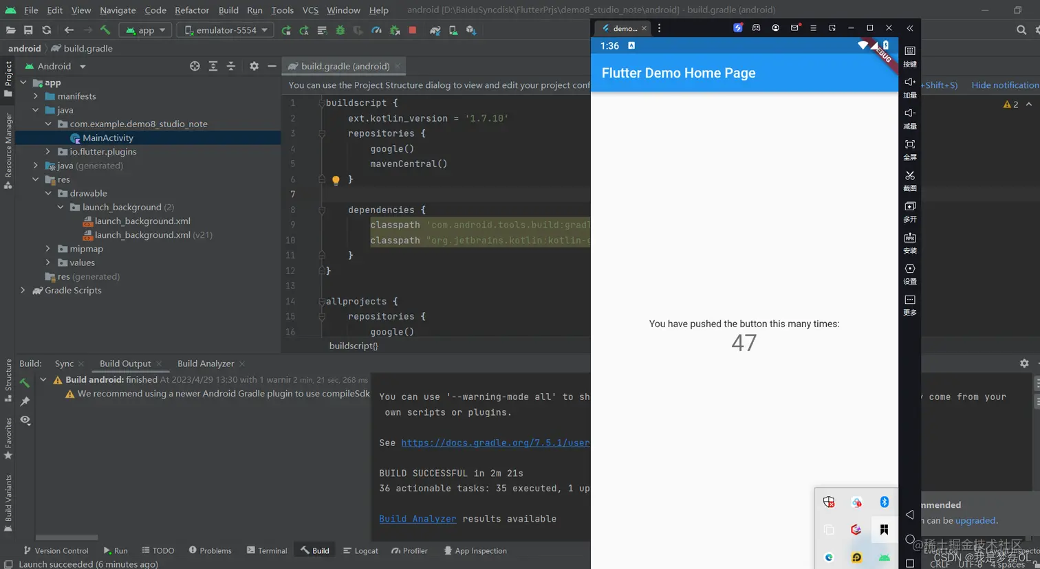The image size is (1040, 569).
Task: Click the Sync/reload from disk icon
Action: coord(47,30)
